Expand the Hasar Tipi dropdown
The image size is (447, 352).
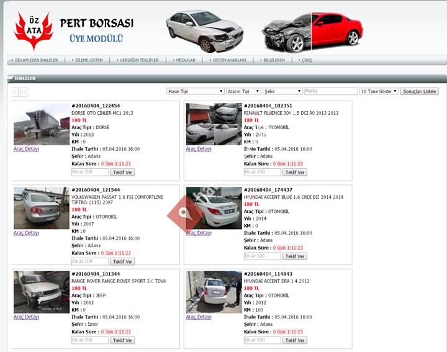[196, 91]
